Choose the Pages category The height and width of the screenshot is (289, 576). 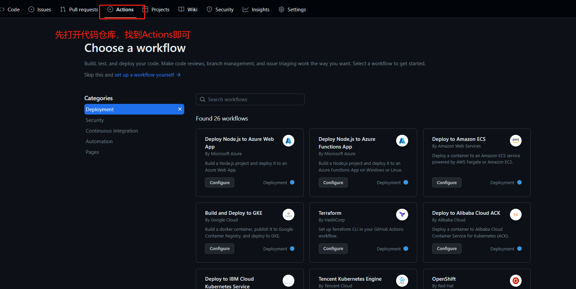click(92, 152)
